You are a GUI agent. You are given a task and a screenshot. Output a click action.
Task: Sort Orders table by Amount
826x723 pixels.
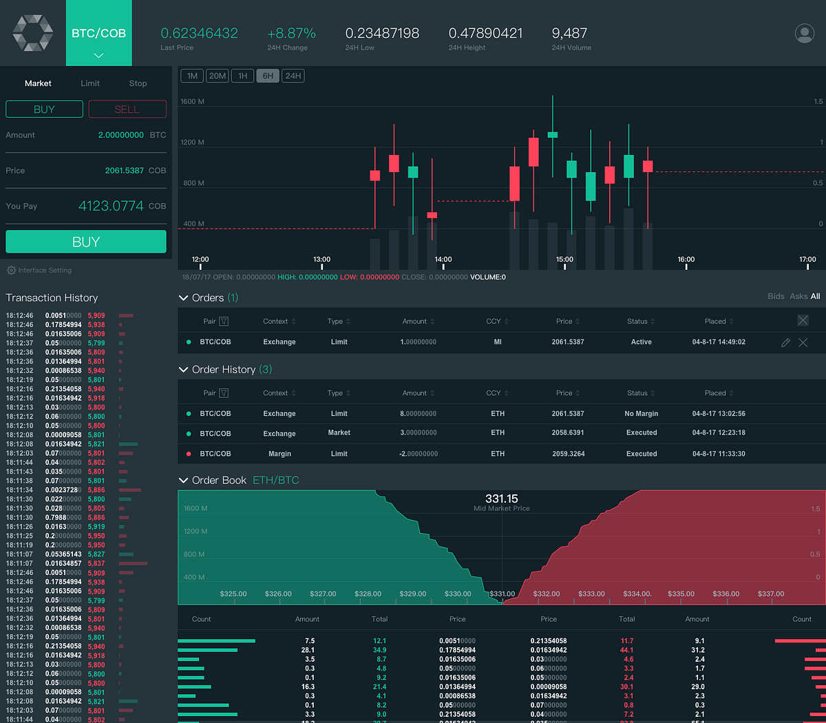(419, 321)
